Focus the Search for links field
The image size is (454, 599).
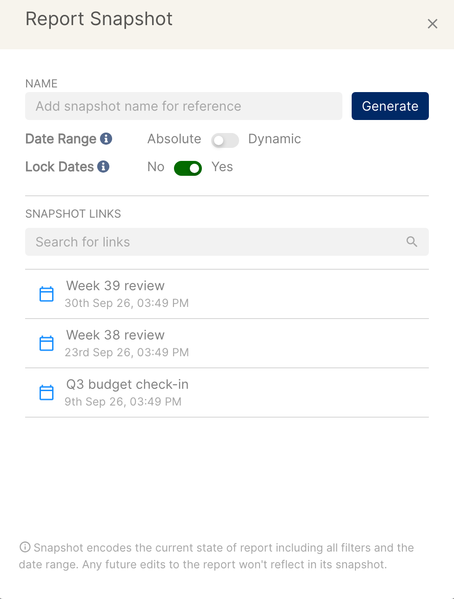click(x=227, y=242)
